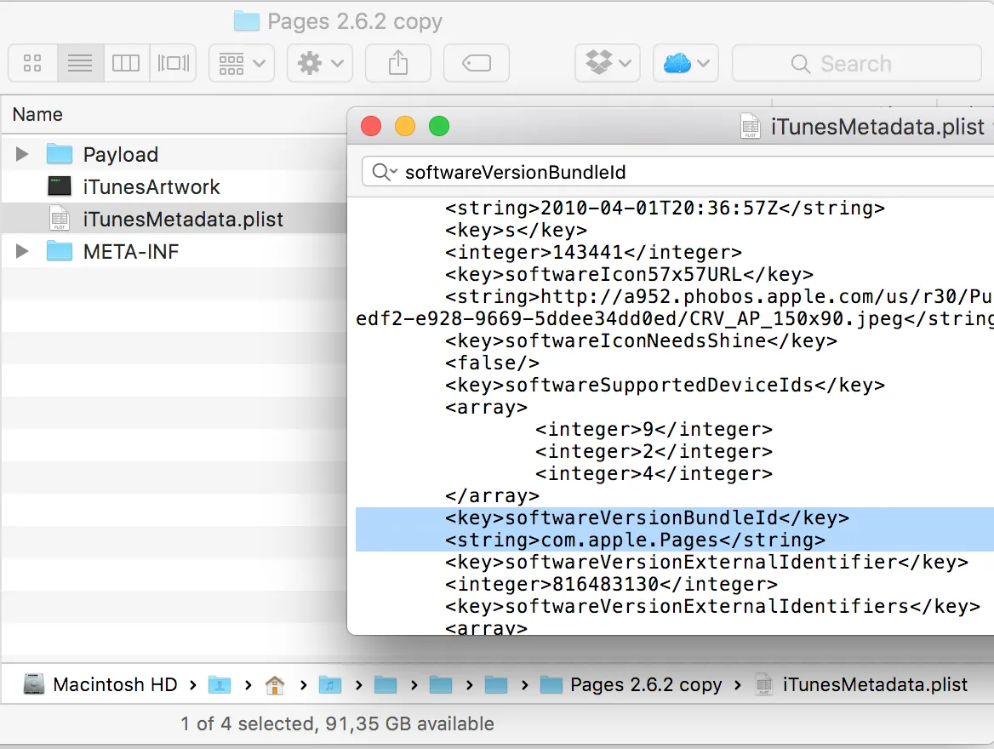994x749 pixels.
Task: Open the Action gear menu
Action: point(320,63)
